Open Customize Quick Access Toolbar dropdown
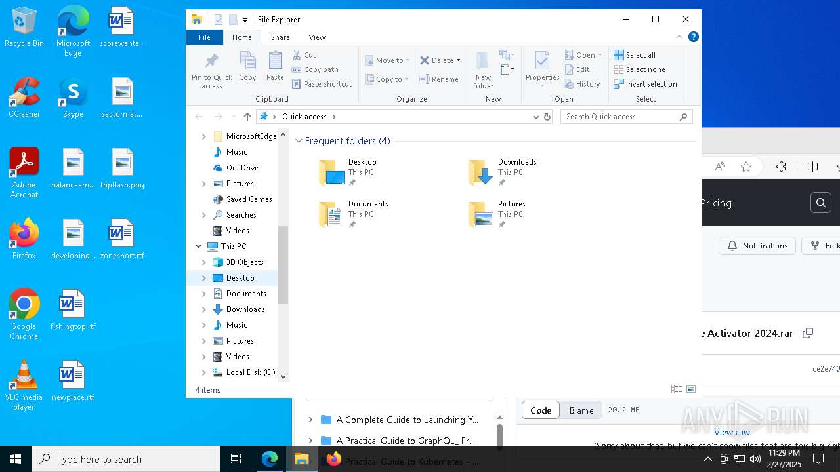This screenshot has height=472, width=840. point(245,20)
